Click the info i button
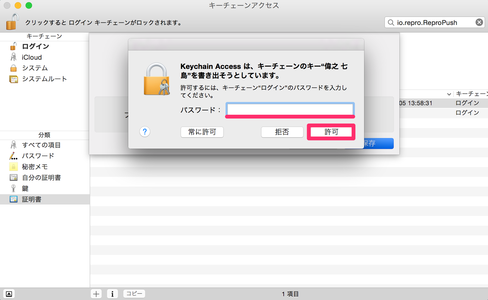 click(x=112, y=294)
